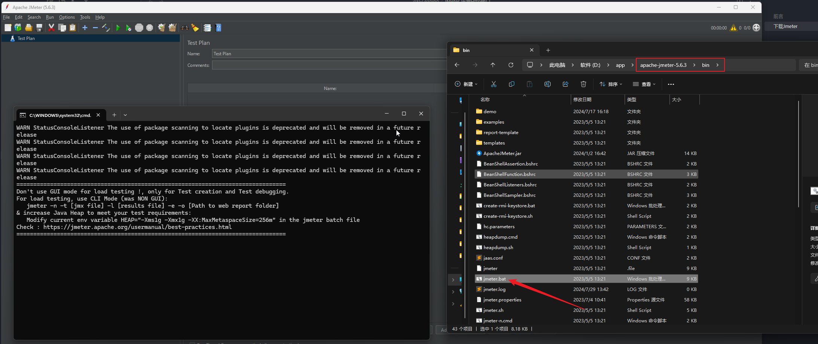This screenshot has height=344, width=818.
Task: Open File menu in JMeter
Action: [x=6, y=17]
